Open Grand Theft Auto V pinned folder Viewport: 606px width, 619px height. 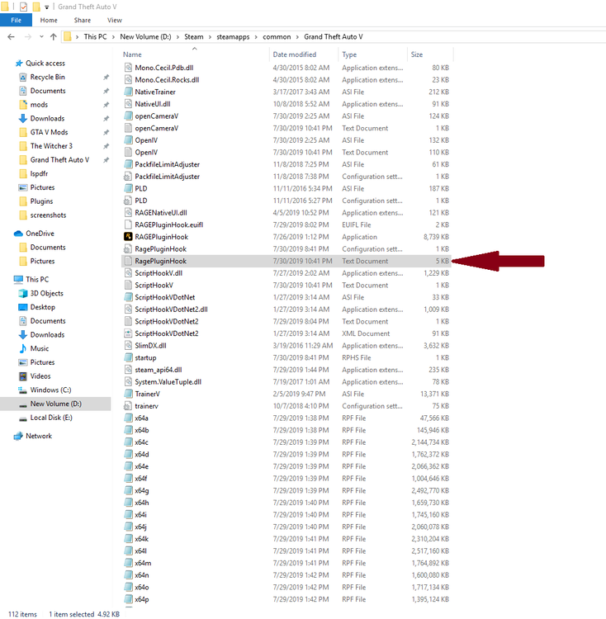pos(59,160)
